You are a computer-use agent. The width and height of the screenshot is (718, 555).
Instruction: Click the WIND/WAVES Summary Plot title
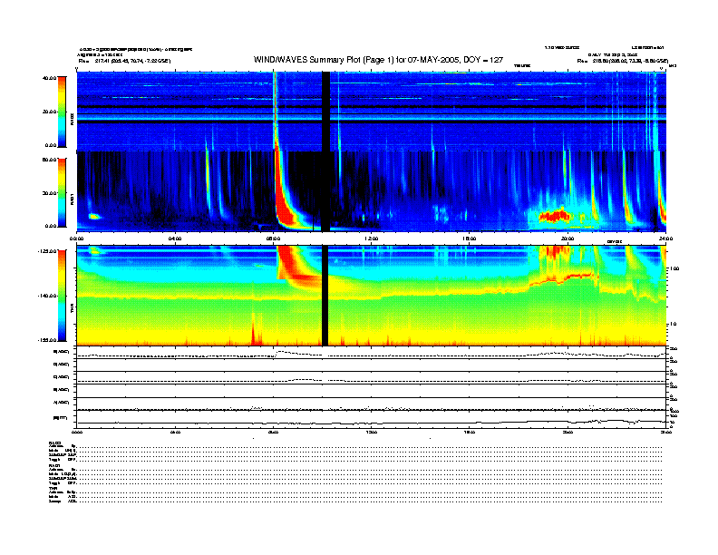click(x=378, y=60)
